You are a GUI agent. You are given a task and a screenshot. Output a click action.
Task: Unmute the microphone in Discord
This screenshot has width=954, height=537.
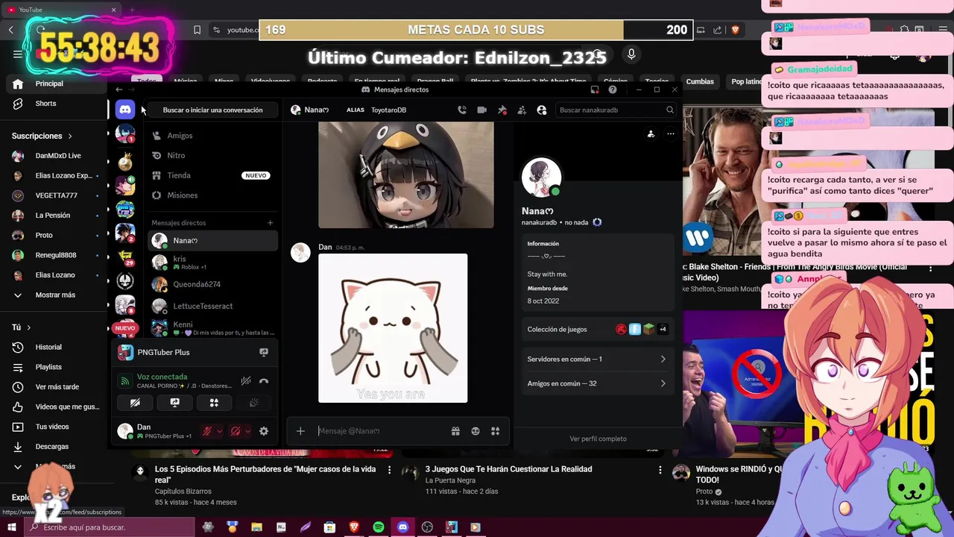click(208, 431)
